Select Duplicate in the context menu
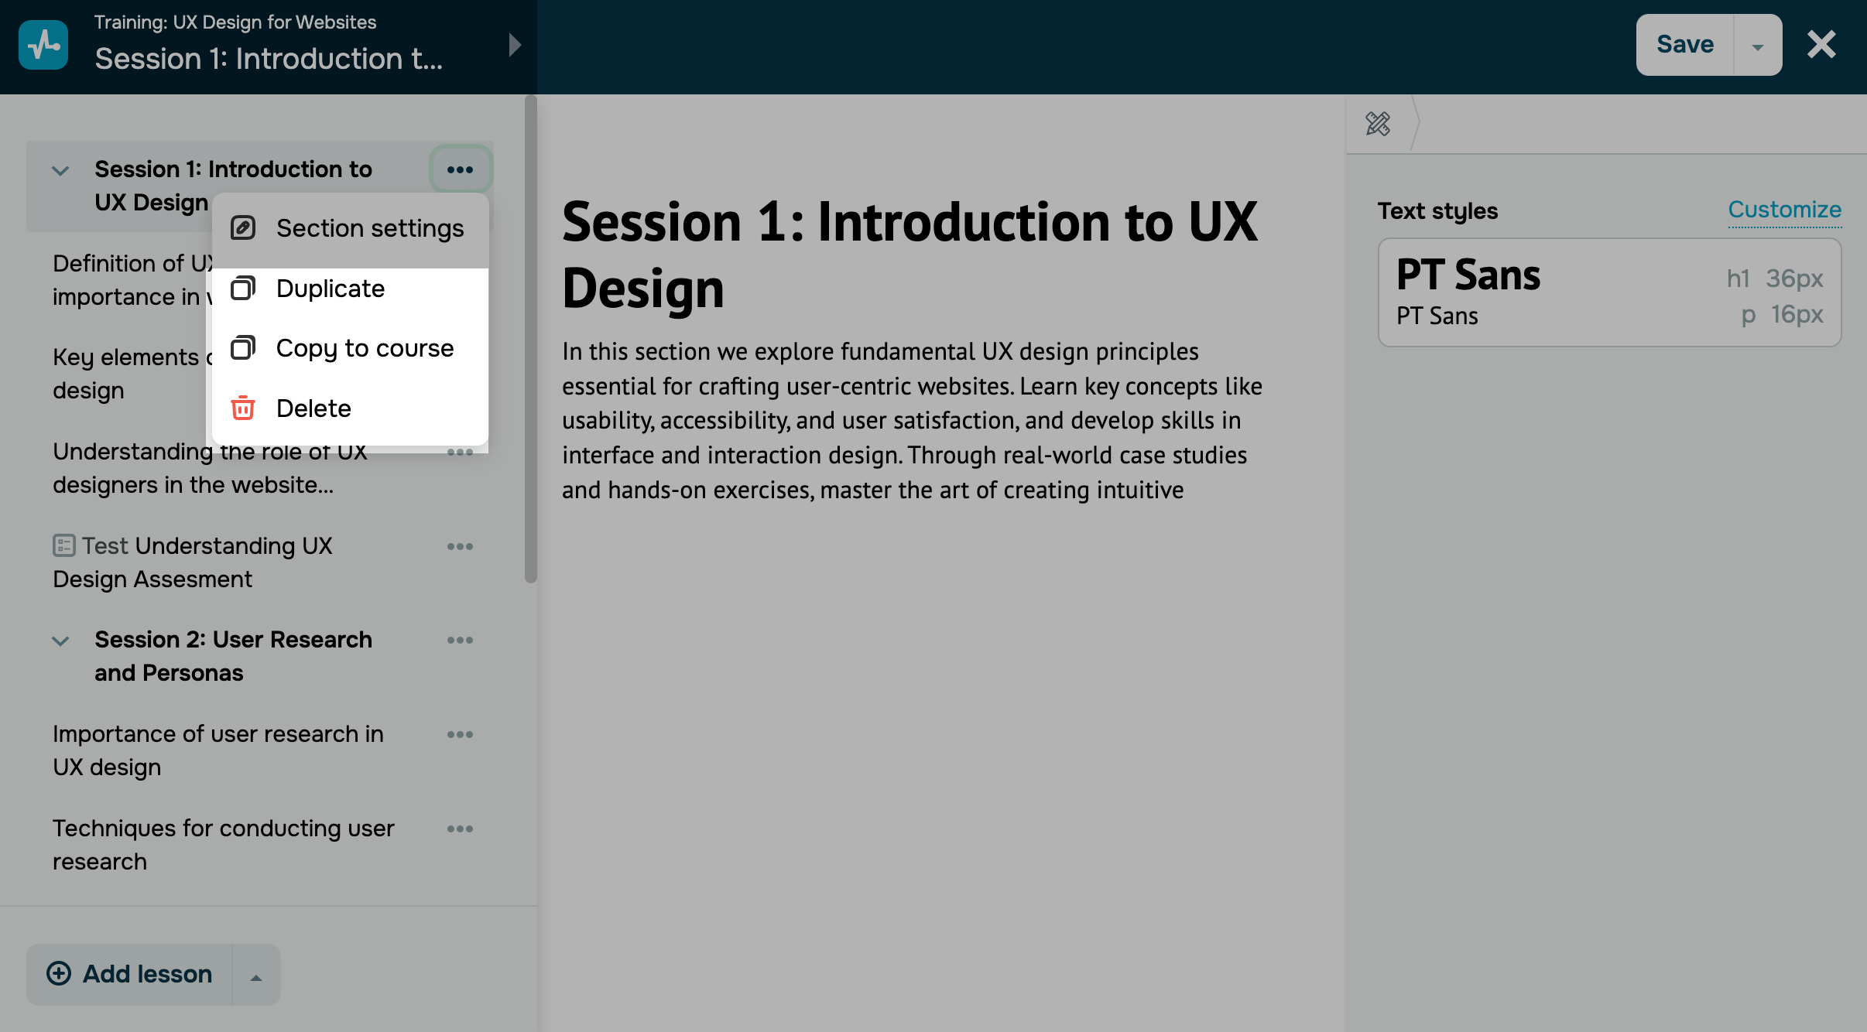This screenshot has width=1867, height=1032. tap(350, 289)
